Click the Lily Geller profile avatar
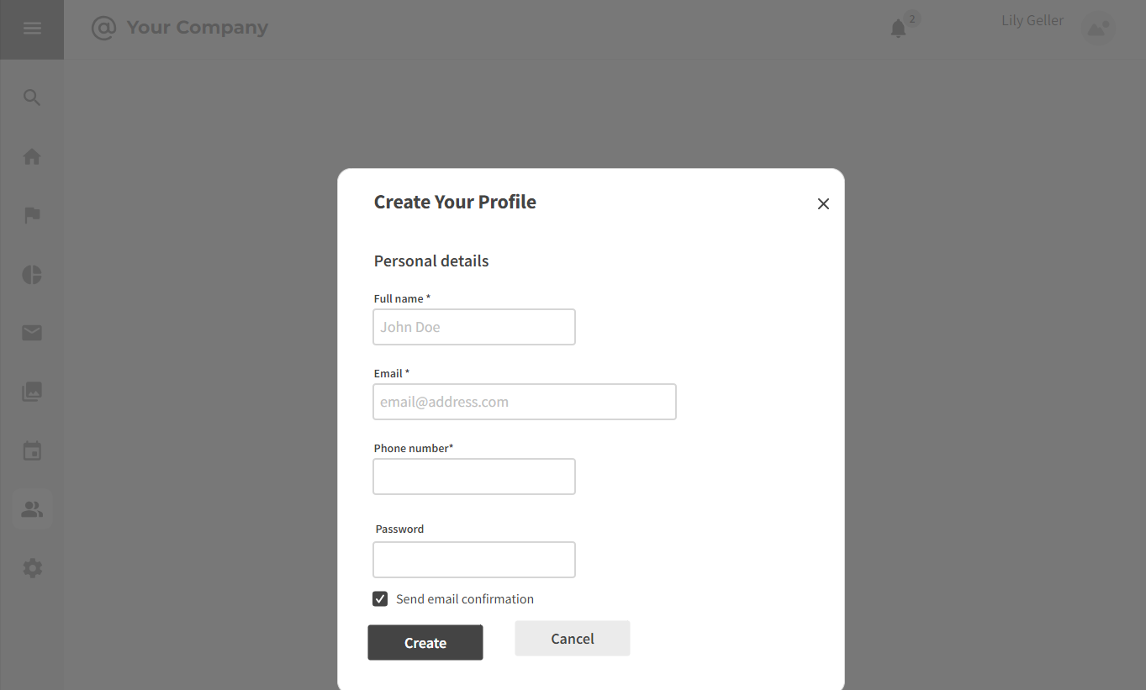1146x690 pixels. 1098,28
